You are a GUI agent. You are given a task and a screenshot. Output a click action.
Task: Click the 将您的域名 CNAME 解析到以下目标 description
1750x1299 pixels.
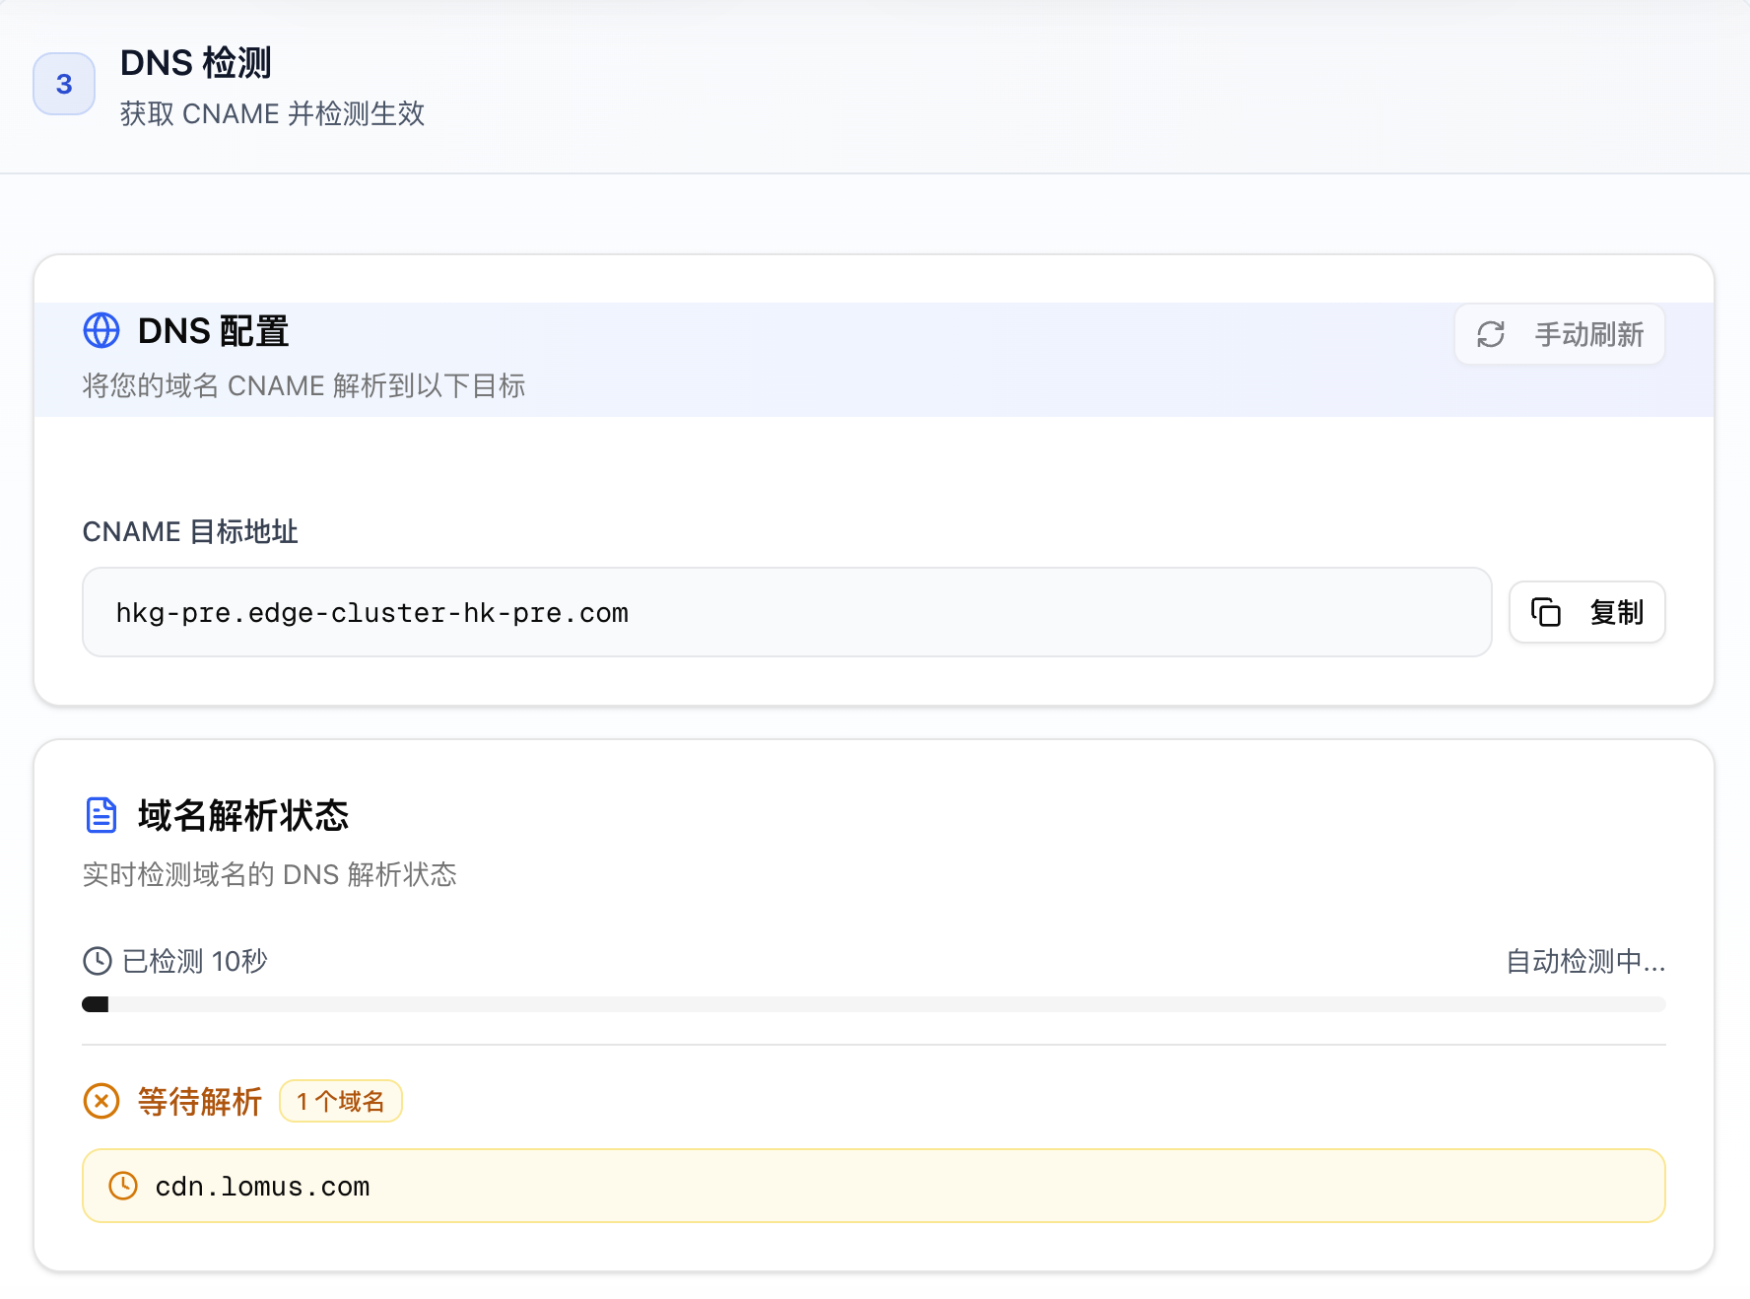[x=303, y=385]
